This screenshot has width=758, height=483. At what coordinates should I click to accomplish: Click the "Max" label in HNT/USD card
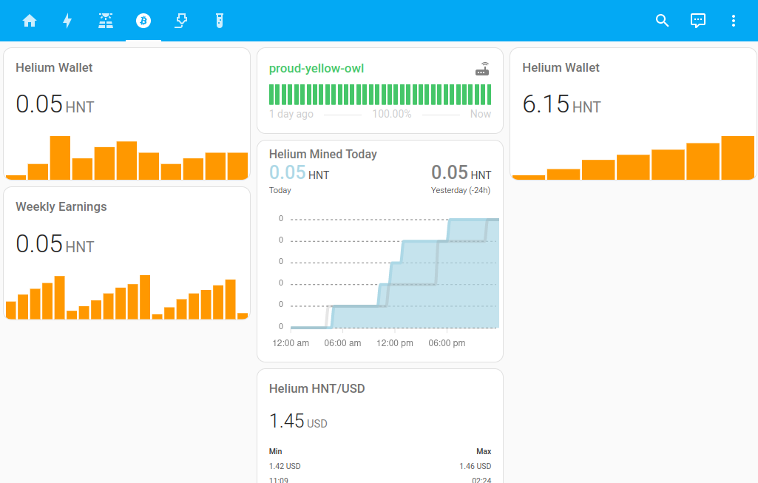pyautogui.click(x=484, y=452)
